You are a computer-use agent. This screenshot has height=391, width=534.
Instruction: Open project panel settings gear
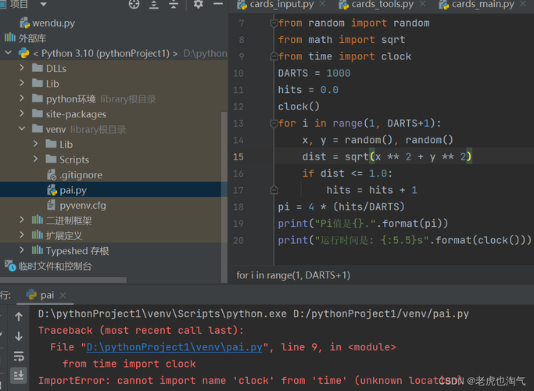click(x=199, y=4)
